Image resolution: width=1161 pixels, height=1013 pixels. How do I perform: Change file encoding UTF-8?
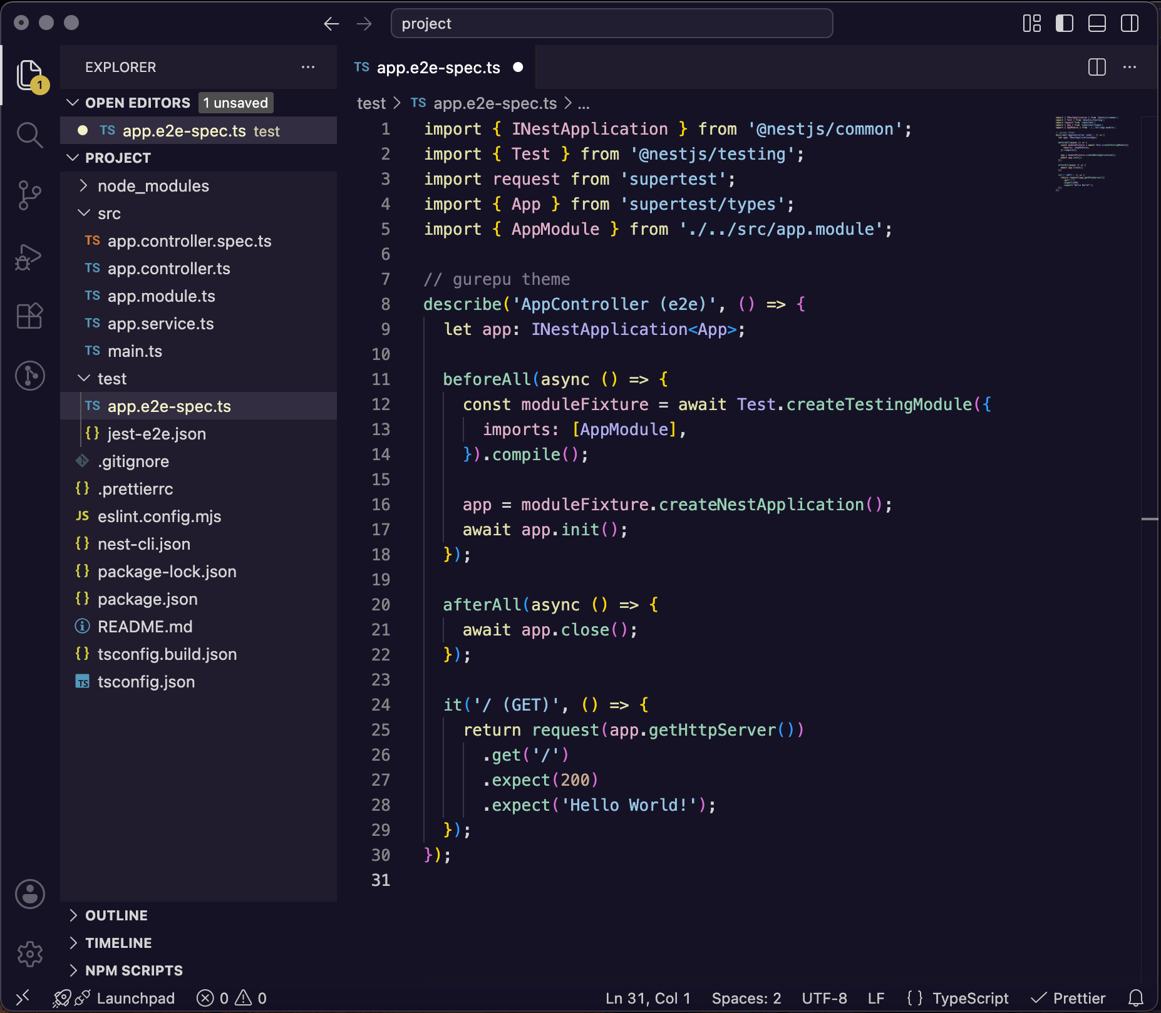tap(824, 998)
